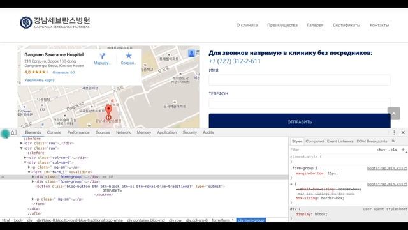Go to the 'Галерея' navigation link
The height and width of the screenshot is (230, 408).
[315, 25]
